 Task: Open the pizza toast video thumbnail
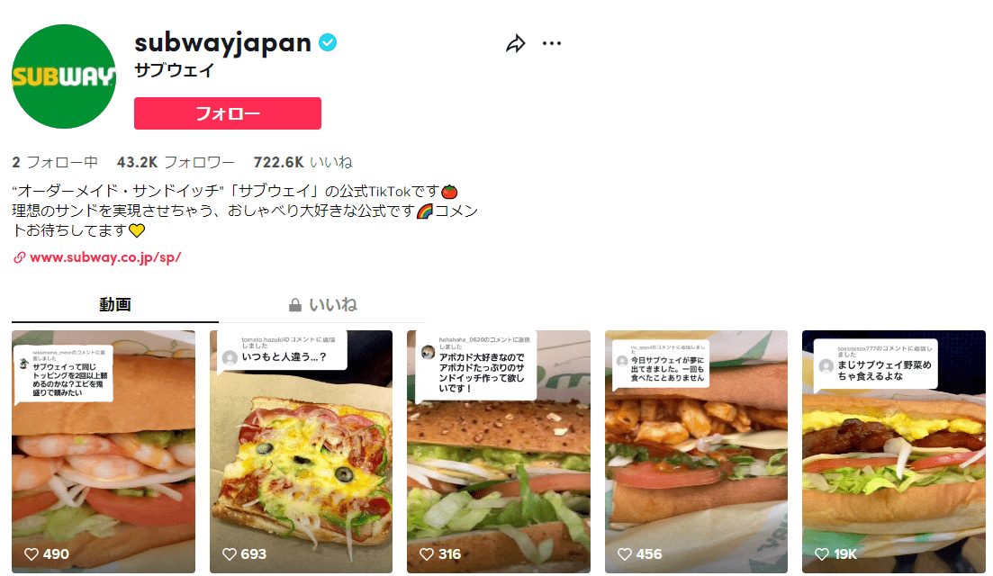click(x=301, y=451)
